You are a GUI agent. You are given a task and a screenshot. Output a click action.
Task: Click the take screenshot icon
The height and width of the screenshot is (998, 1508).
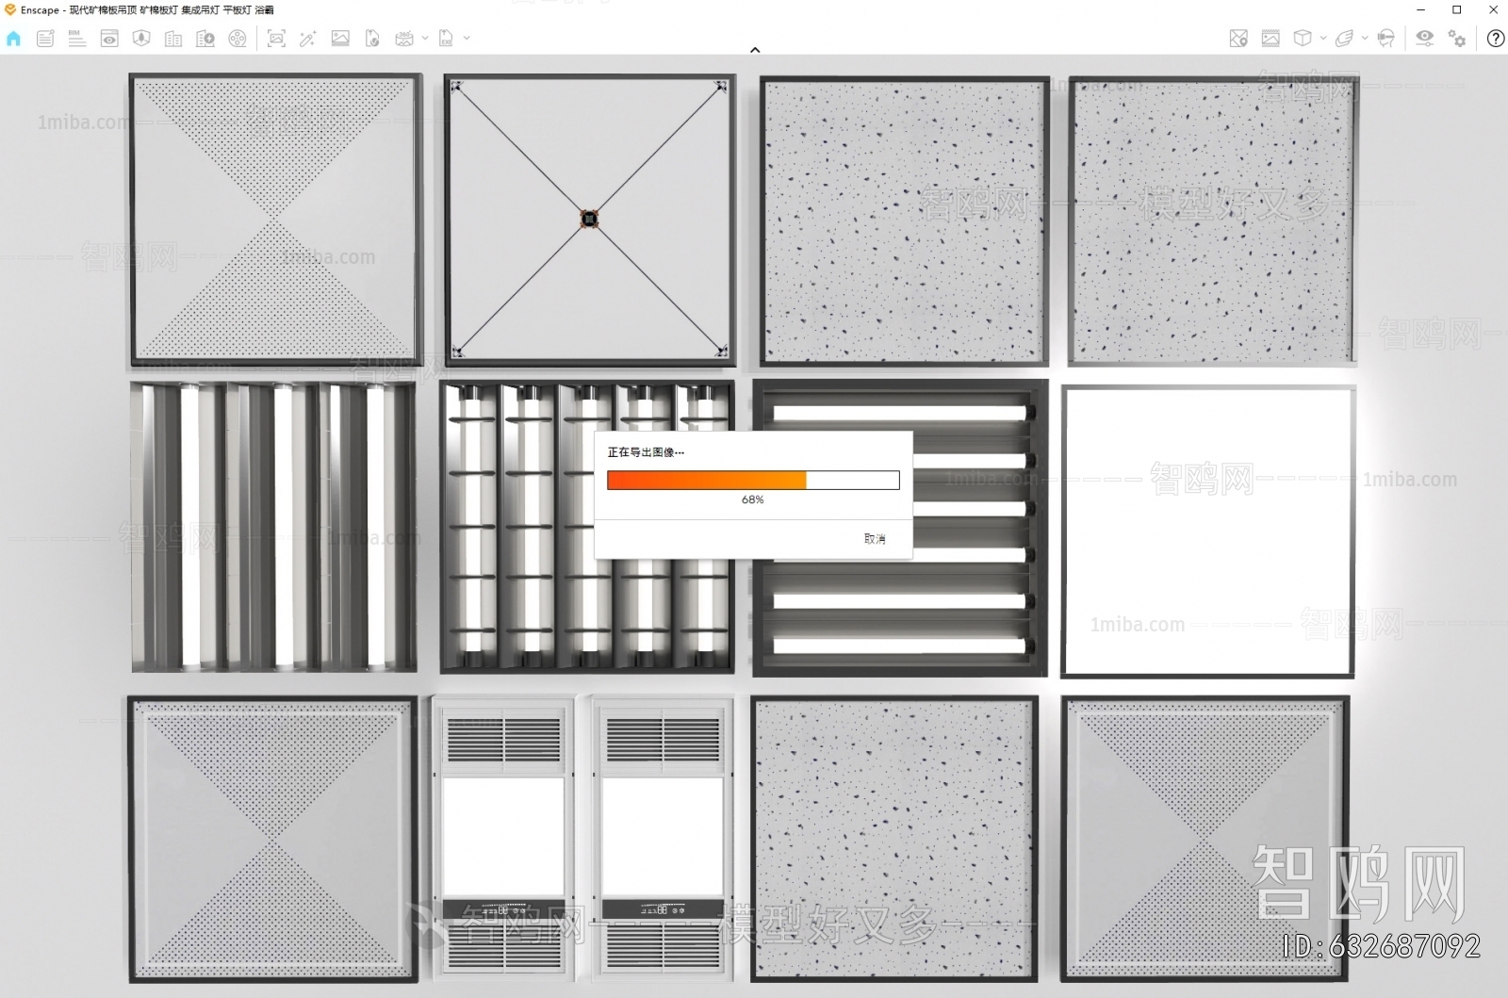pyautogui.click(x=276, y=39)
